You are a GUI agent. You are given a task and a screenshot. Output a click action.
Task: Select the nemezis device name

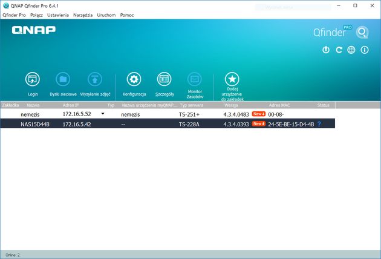pos(30,114)
